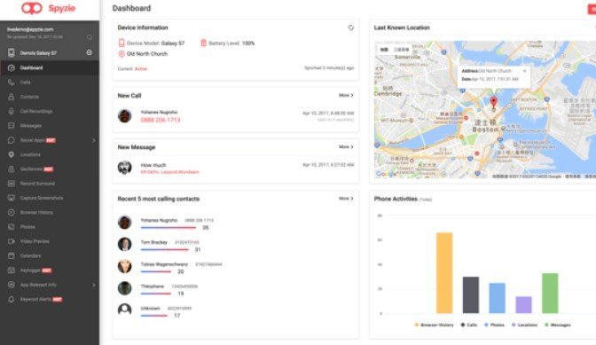The width and height of the screenshot is (596, 345).
Task: Click the red location pin on the map
Action: tap(493, 102)
